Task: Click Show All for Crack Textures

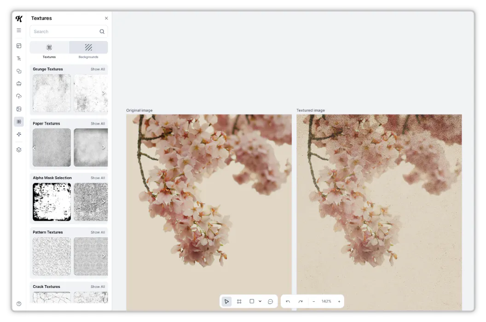Action: pyautogui.click(x=98, y=286)
